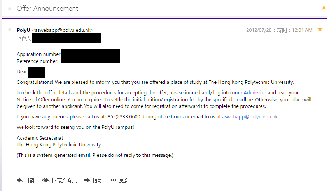Viewport: 327px width, 191px height.
Task: Open the 更多 more menu
Action: click(124, 181)
